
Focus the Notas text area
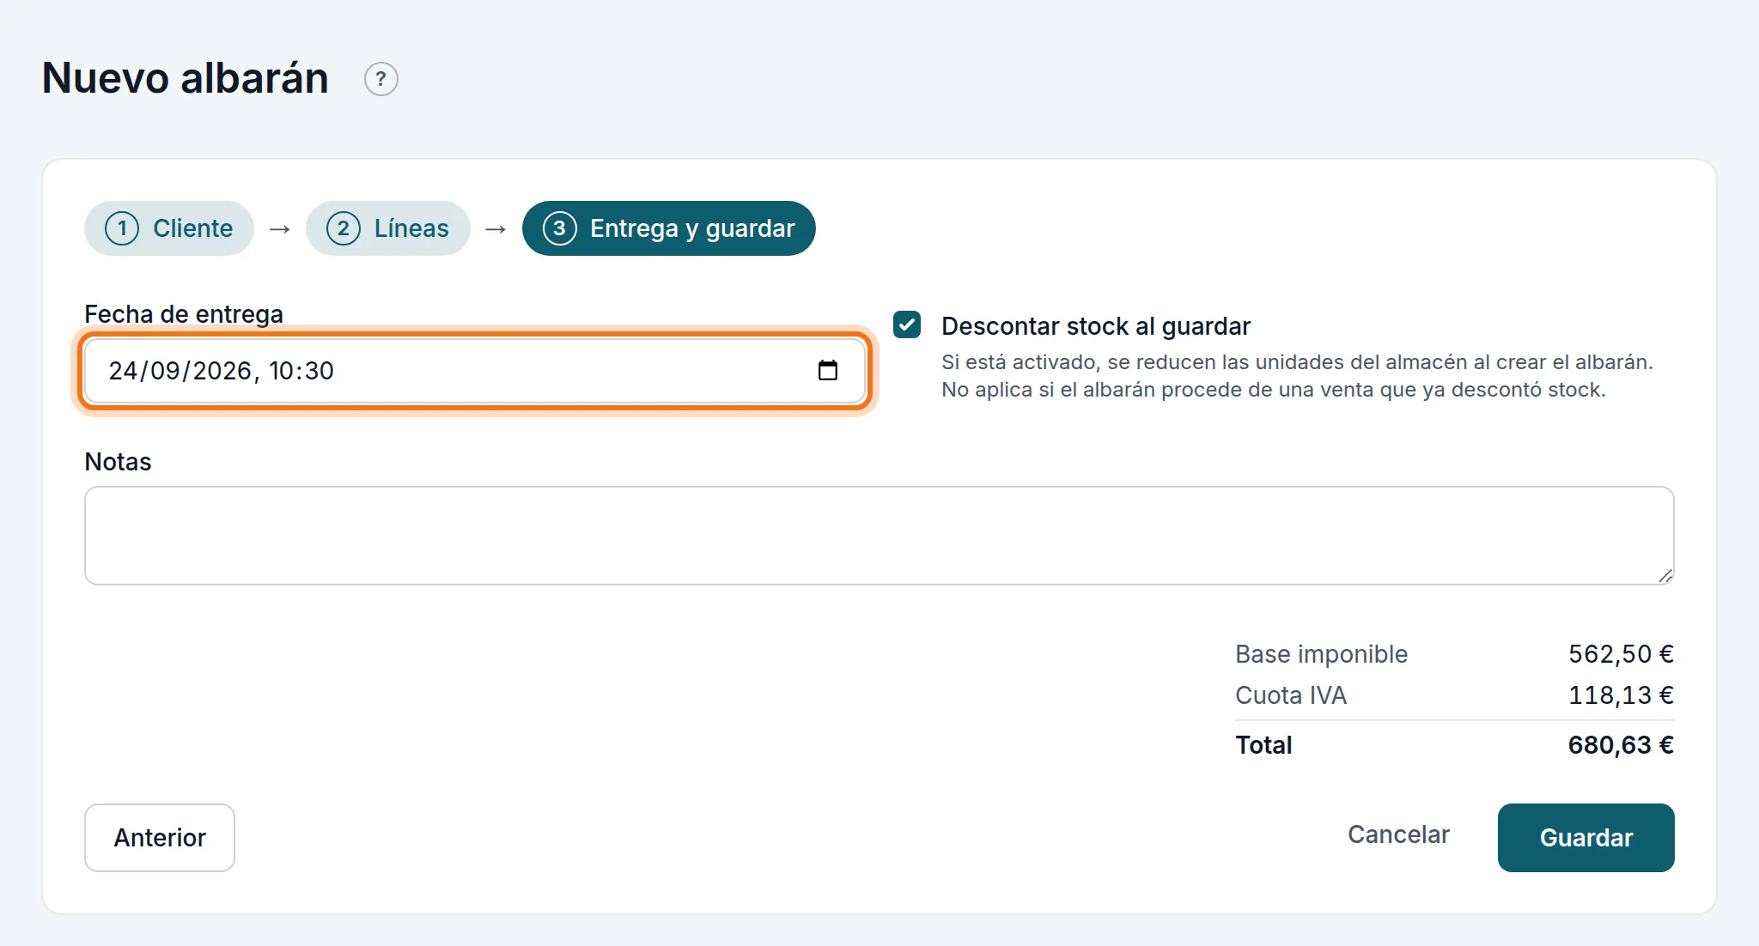pyautogui.click(x=879, y=536)
